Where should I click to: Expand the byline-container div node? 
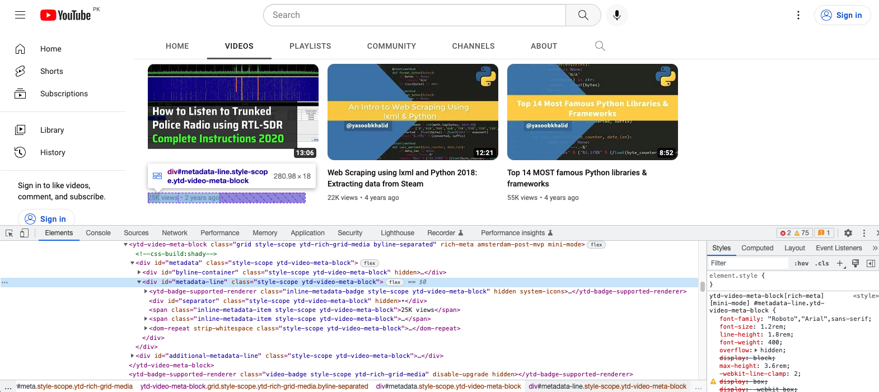(139, 273)
